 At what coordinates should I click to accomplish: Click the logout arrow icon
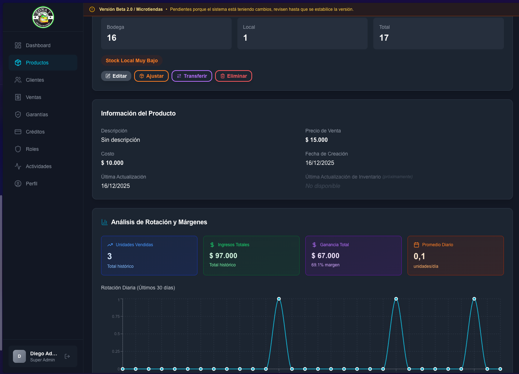[67, 356]
